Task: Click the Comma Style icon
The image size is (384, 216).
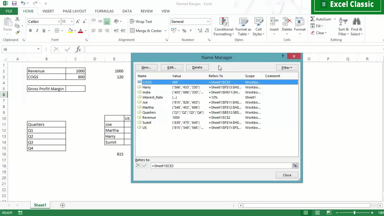Action: pyautogui.click(x=191, y=31)
